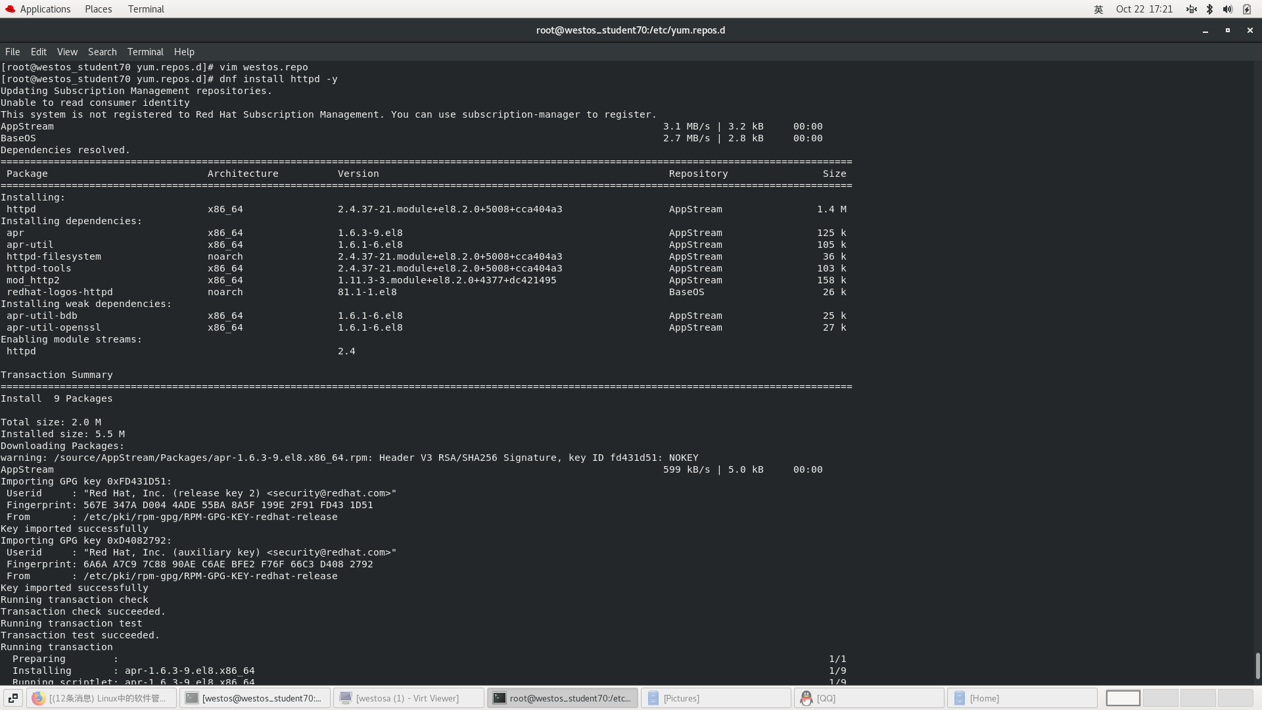
Task: Switch to the Home file manager window
Action: tap(1023, 698)
